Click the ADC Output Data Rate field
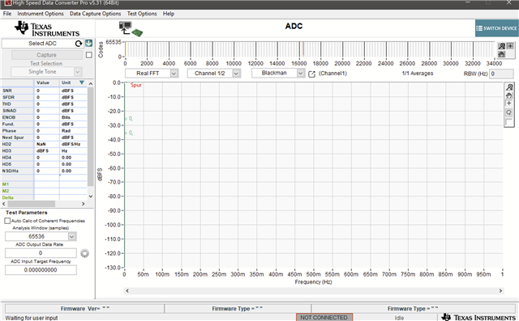This screenshot has height=321, width=519. pyautogui.click(x=41, y=253)
